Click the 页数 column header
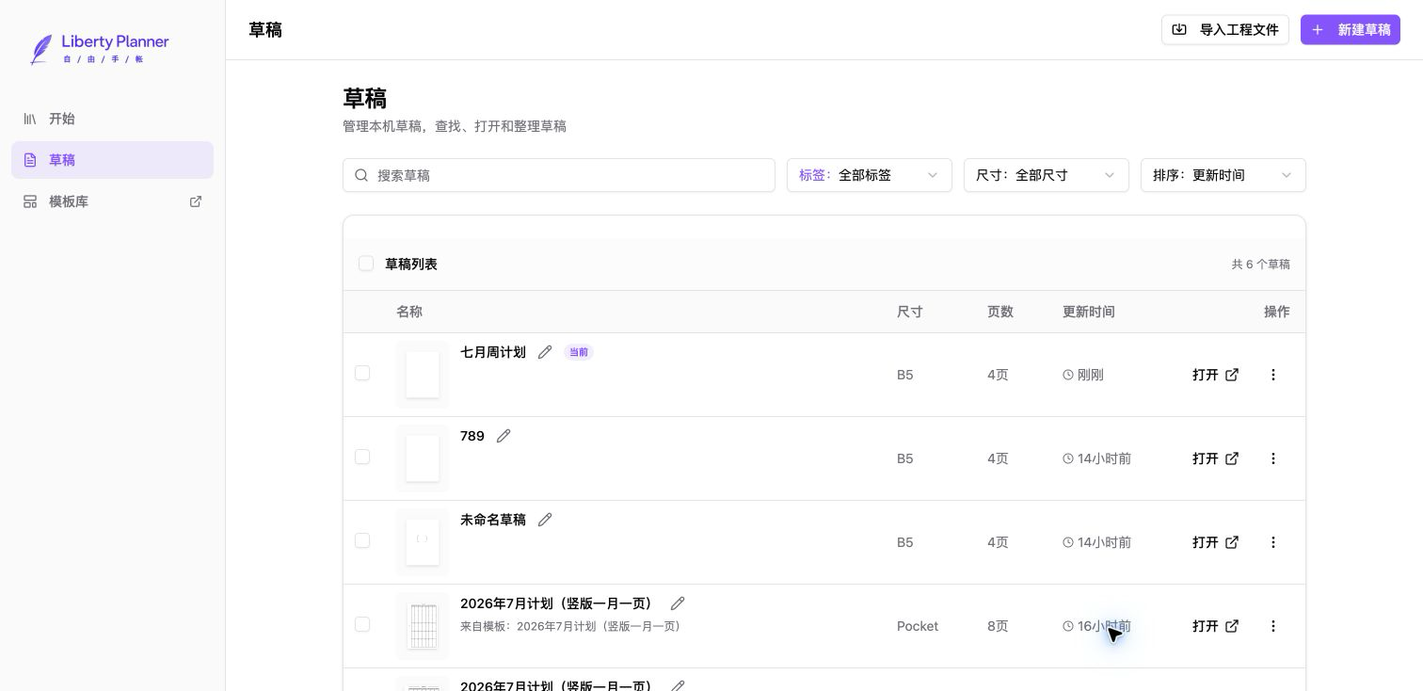The image size is (1423, 691). tap(1000, 312)
